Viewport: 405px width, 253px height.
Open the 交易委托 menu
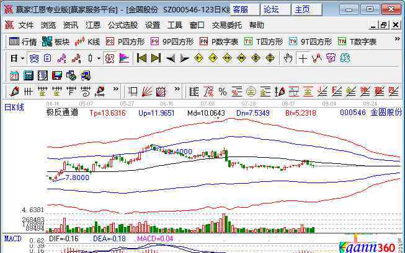click(x=227, y=25)
